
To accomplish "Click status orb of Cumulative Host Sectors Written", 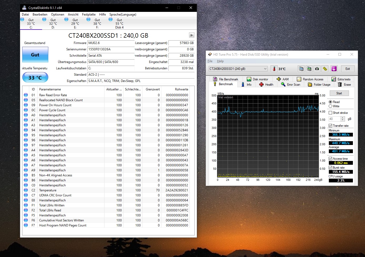I will tap(26, 220).
